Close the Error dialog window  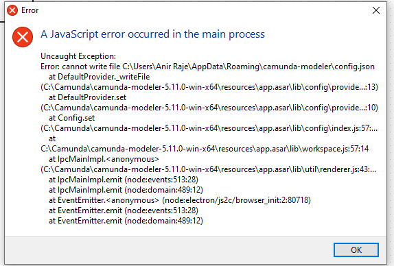(376, 10)
